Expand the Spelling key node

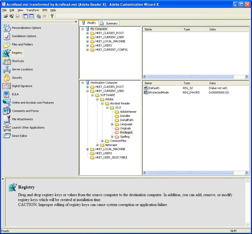112,137
